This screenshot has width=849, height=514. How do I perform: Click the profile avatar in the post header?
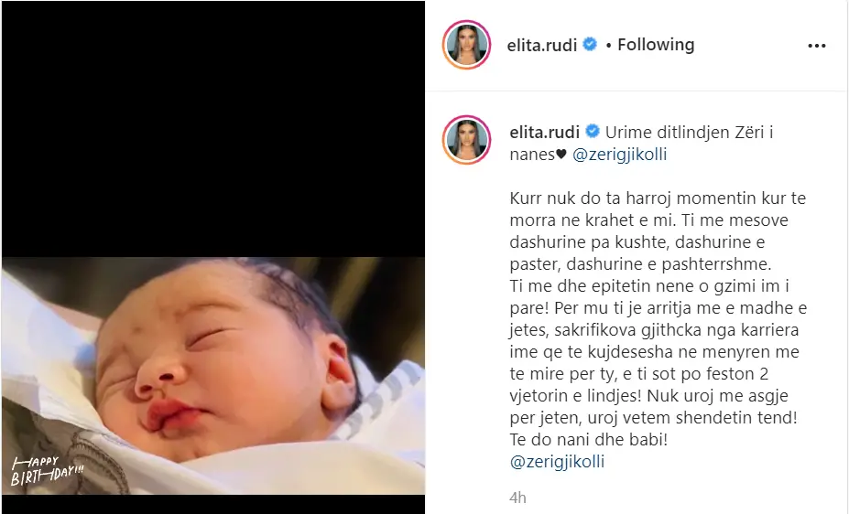click(467, 45)
